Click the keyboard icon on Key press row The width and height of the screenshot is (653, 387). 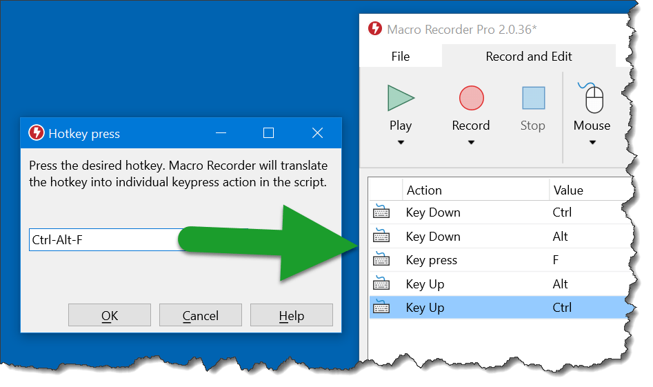pos(381,259)
